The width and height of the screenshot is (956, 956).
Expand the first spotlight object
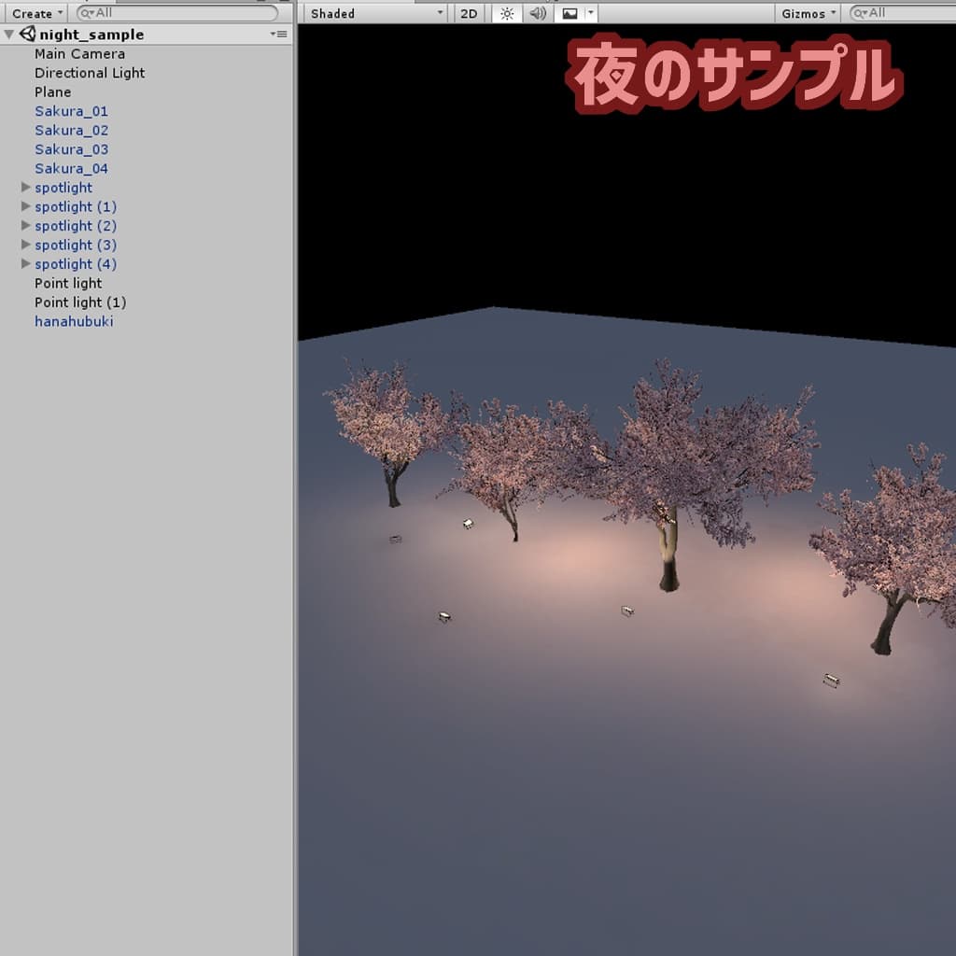coord(26,188)
